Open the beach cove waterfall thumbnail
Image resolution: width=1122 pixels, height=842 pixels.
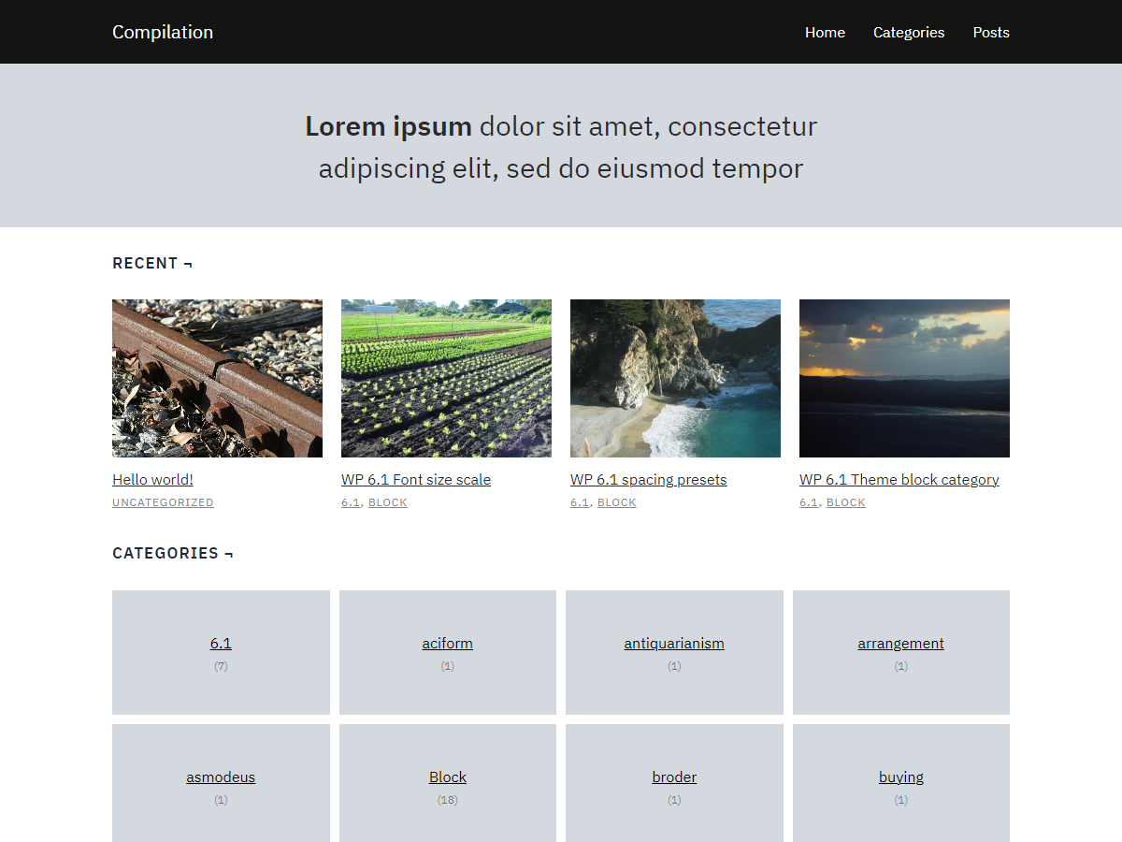(x=675, y=378)
